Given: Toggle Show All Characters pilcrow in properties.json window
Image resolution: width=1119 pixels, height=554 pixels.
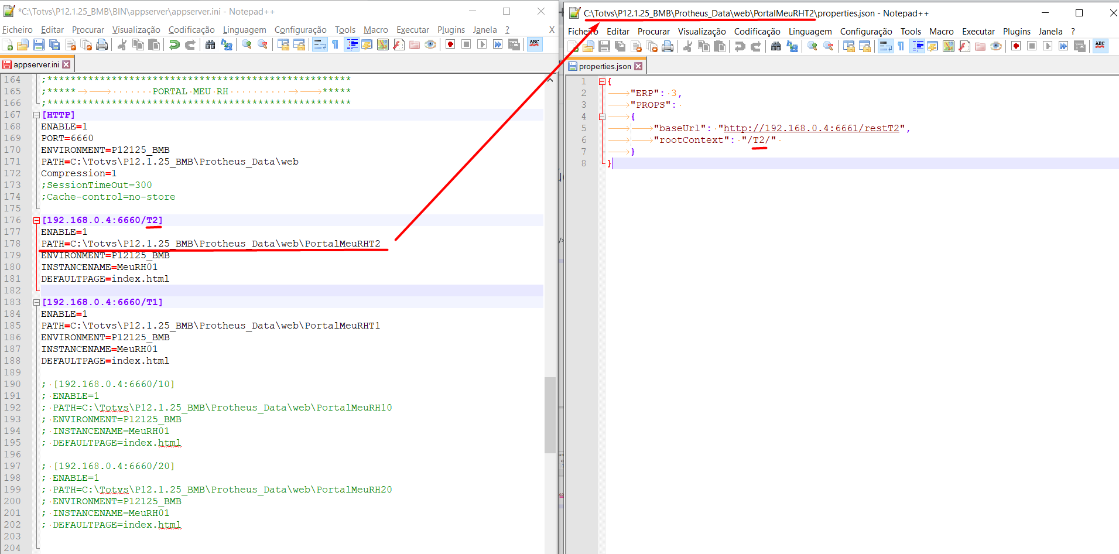Looking at the screenshot, I should point(901,47).
